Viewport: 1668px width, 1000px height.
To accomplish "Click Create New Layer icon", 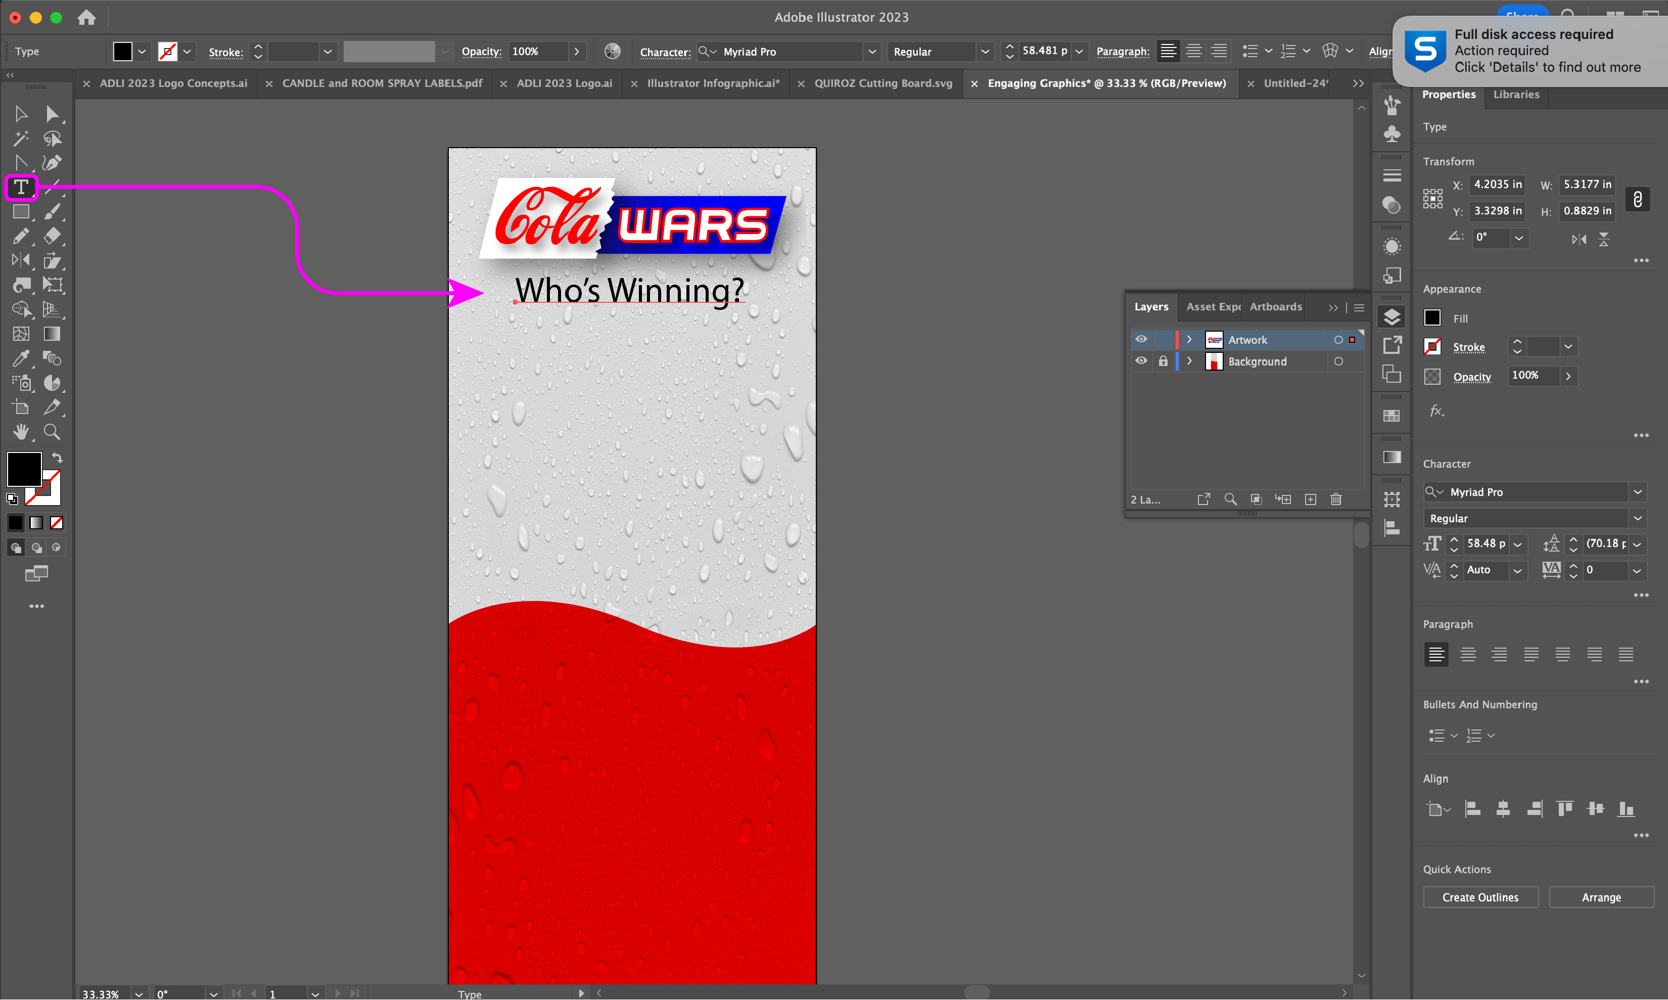I will coord(1310,499).
